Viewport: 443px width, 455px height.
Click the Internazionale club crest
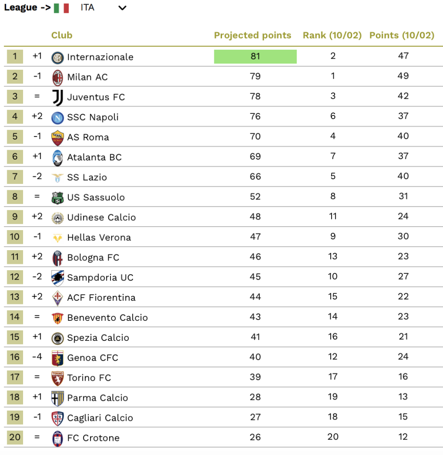point(57,57)
